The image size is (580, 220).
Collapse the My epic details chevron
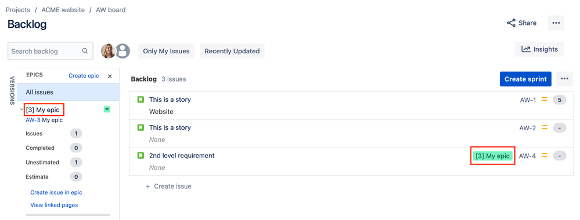[x=21, y=109]
